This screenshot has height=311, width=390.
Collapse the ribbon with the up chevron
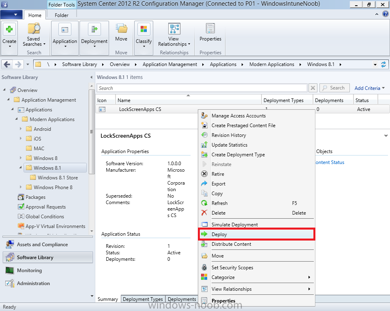(x=377, y=15)
